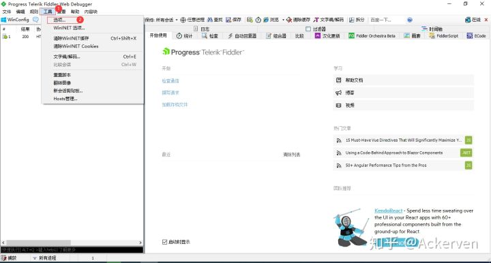This screenshot has width=491, height=263.
Task: Select New Session Clipboard (新会话剪贴板) entry
Action: [x=92, y=91]
